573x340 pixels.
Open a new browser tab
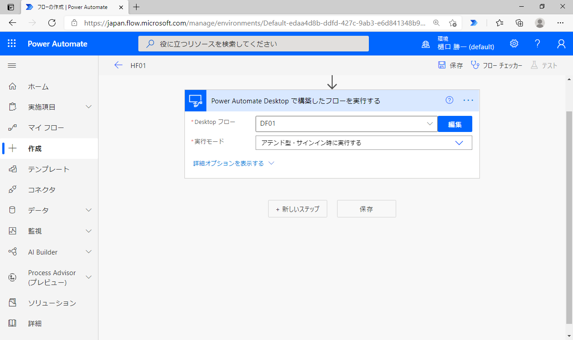tap(137, 7)
